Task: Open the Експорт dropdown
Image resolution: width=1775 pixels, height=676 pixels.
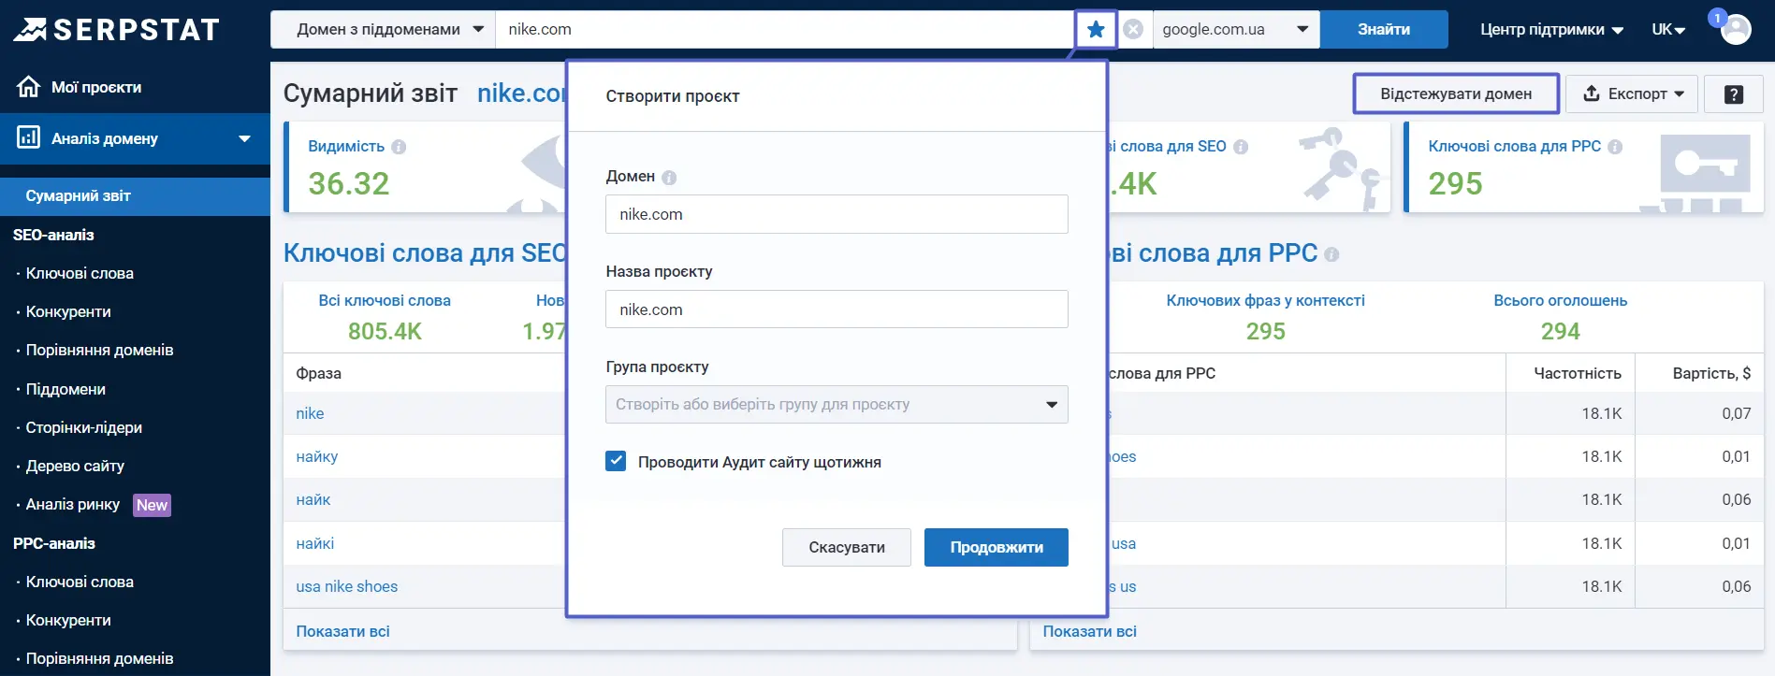Action: (x=1632, y=94)
